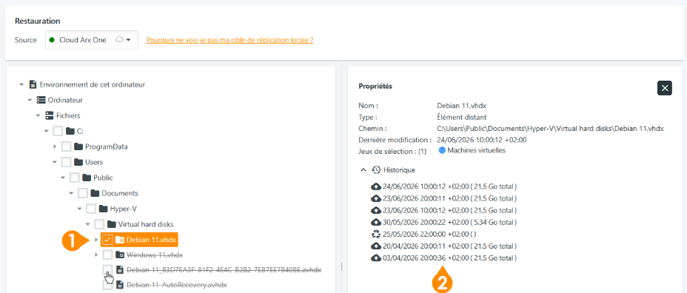
Task: Click the Users folder icon
Action: 78,162
